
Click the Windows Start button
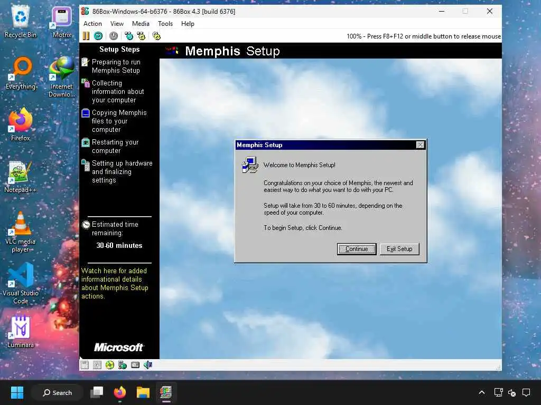(x=17, y=392)
